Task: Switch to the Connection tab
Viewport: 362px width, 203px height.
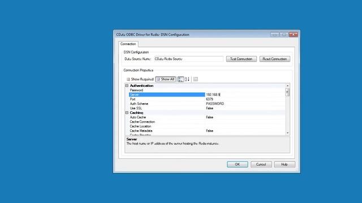Action: click(128, 44)
